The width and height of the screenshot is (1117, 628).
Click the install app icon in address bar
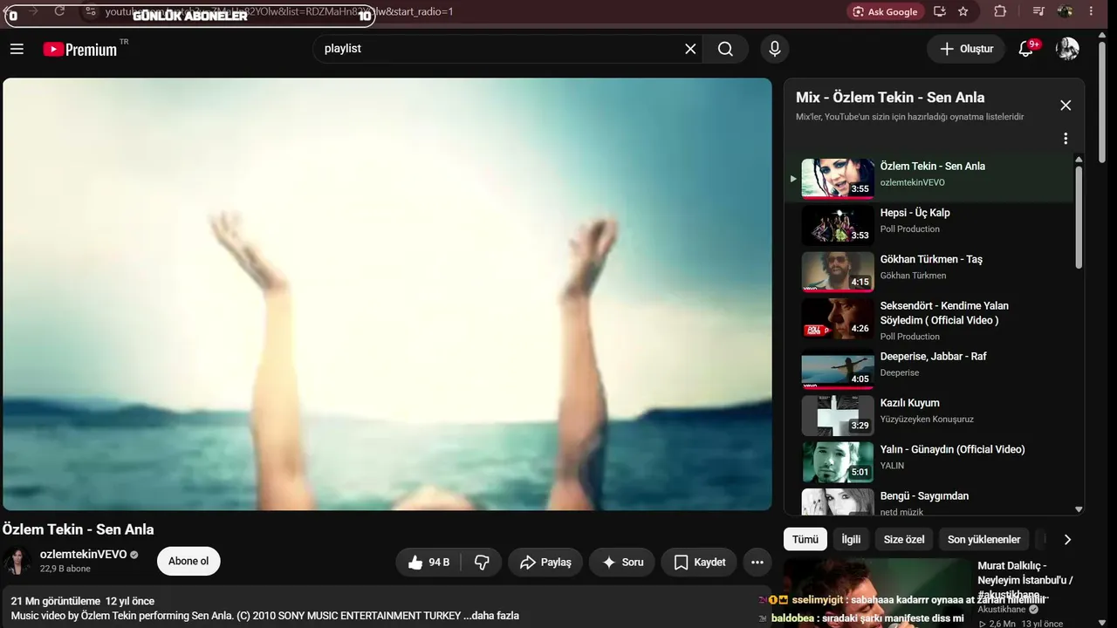point(940,11)
